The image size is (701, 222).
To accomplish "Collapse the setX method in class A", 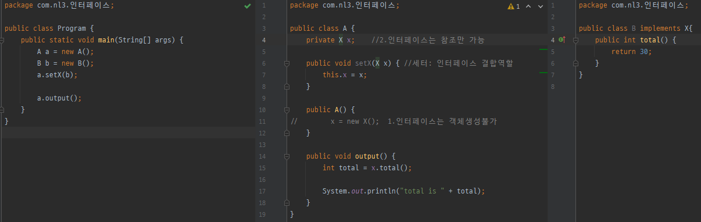I will click(287, 63).
